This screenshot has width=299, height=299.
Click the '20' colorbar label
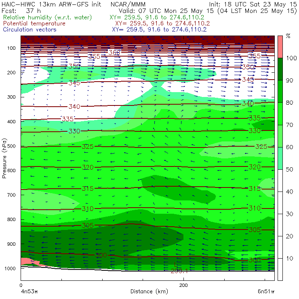click(289, 236)
